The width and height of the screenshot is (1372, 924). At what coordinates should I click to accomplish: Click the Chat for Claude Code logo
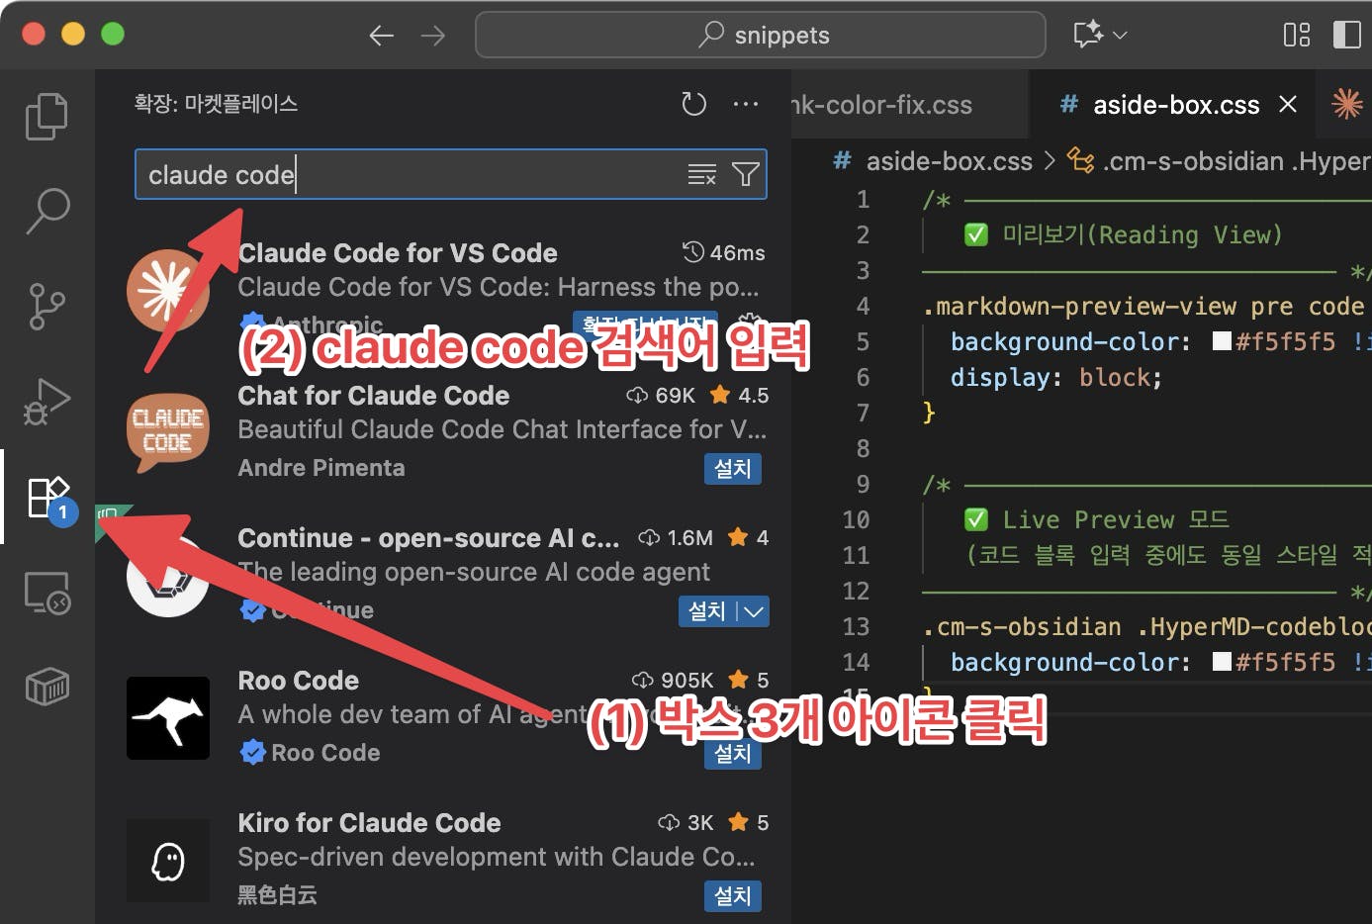(168, 432)
